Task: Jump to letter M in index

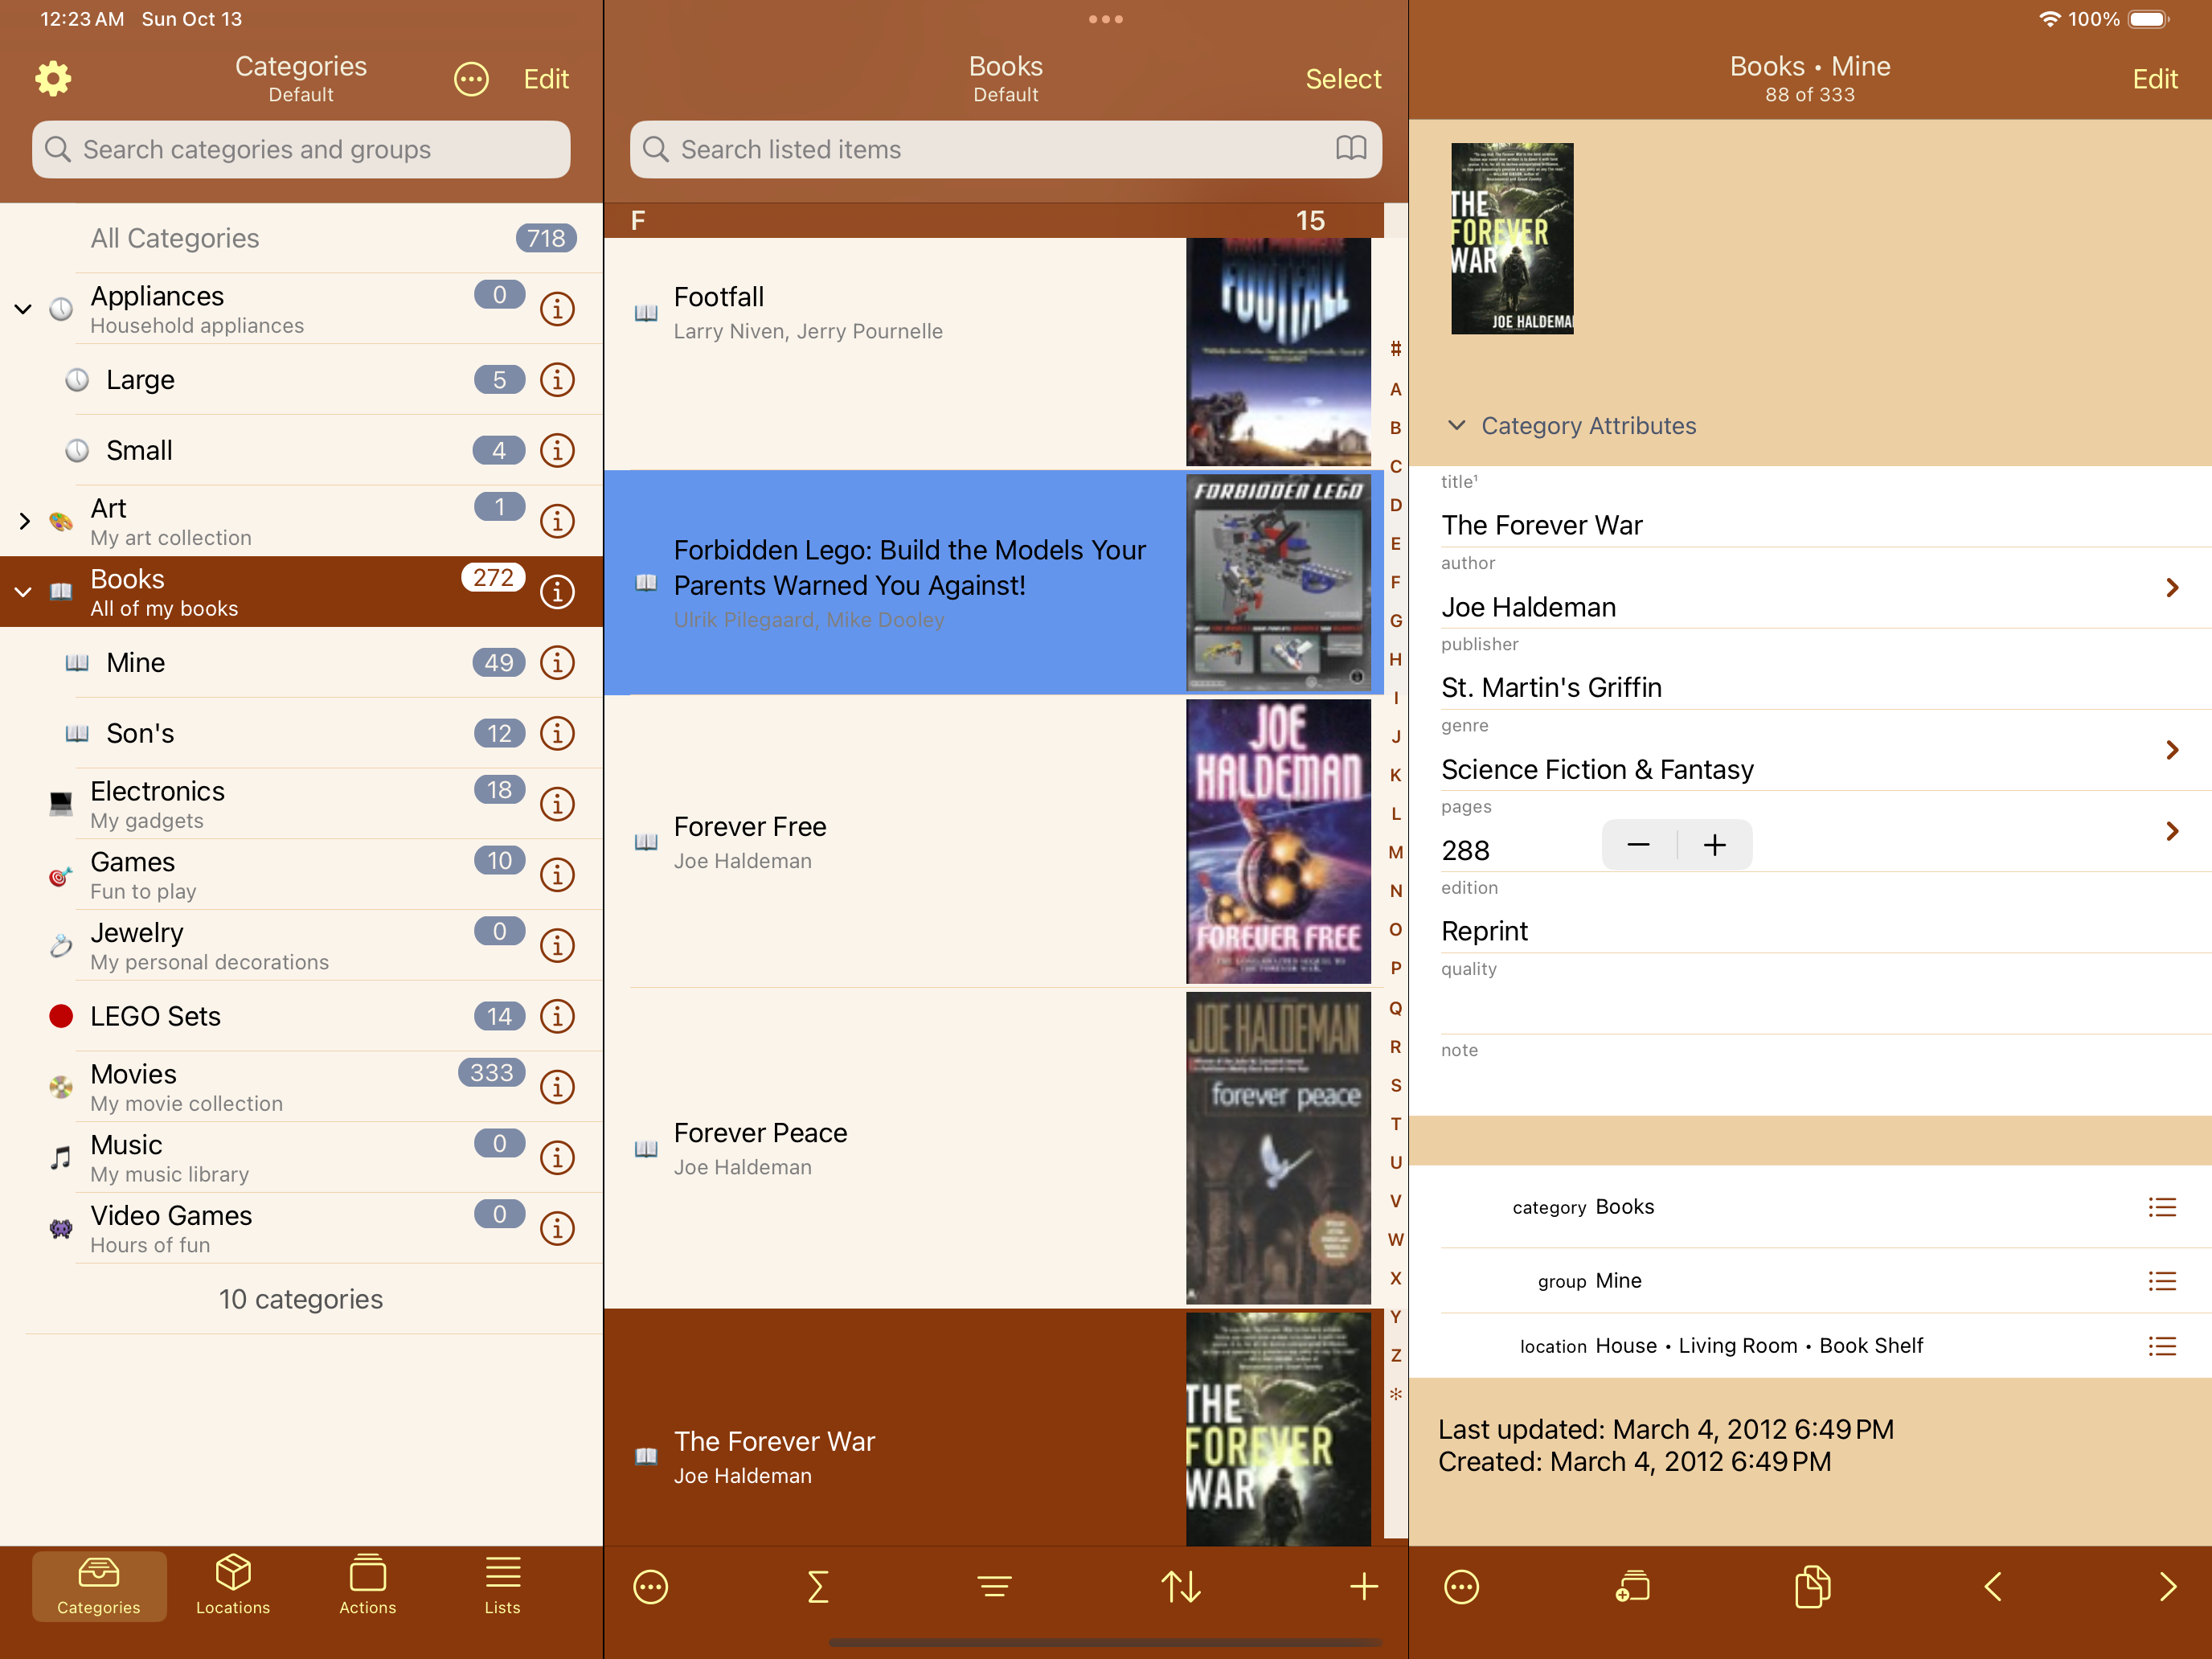Action: [1395, 852]
